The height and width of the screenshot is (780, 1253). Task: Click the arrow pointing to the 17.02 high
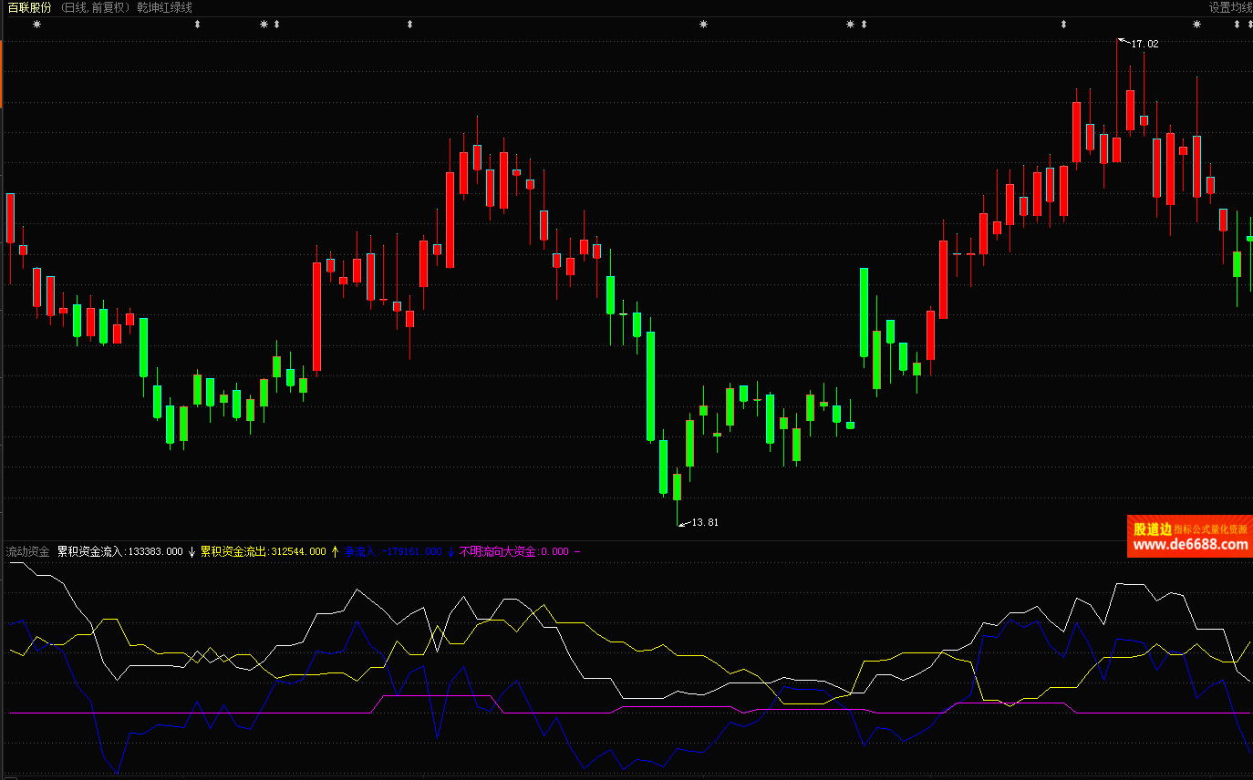[x=1124, y=42]
